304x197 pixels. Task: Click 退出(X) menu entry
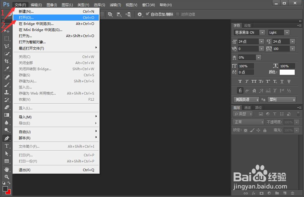pos(56,170)
